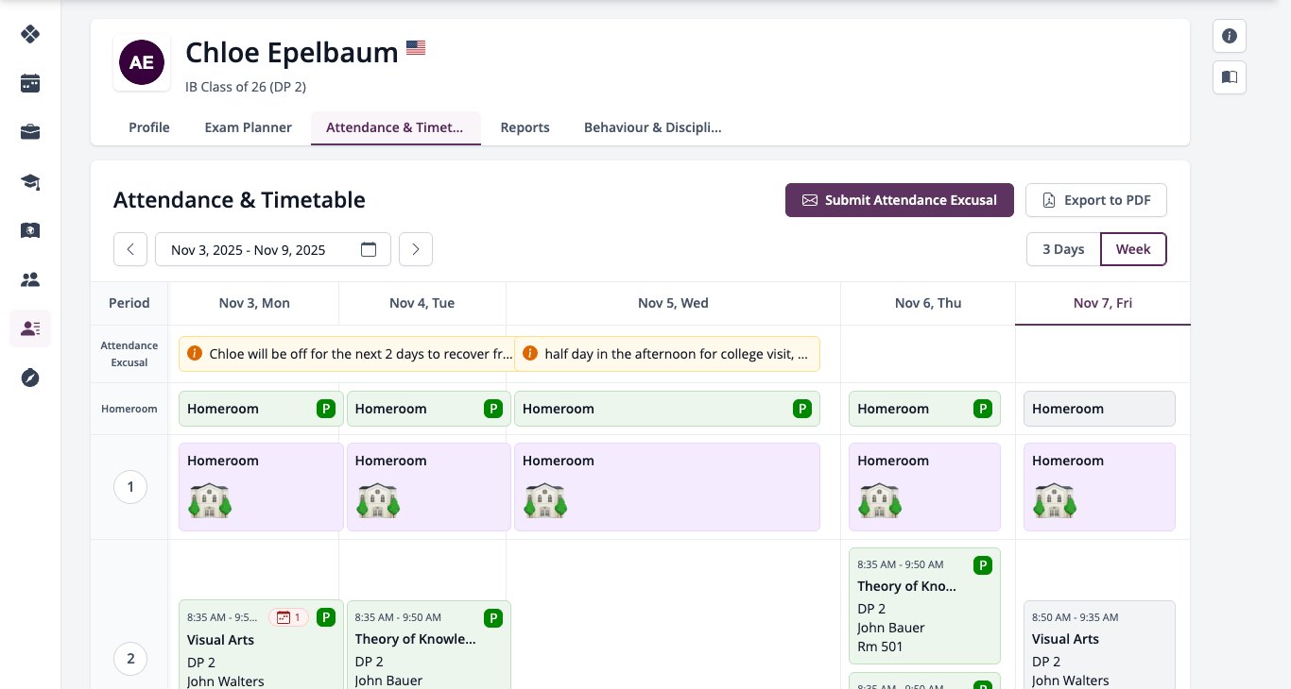The image size is (1291, 689).
Task: Open the graduation cap icon in sidebar
Action: [30, 181]
